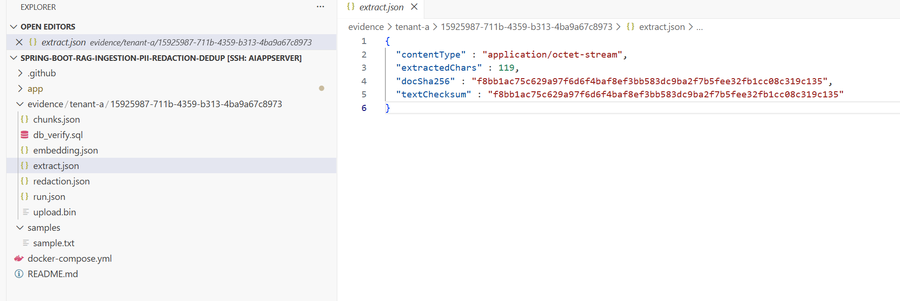The image size is (900, 301).
Task: Open sample.txt file
Action: point(54,243)
